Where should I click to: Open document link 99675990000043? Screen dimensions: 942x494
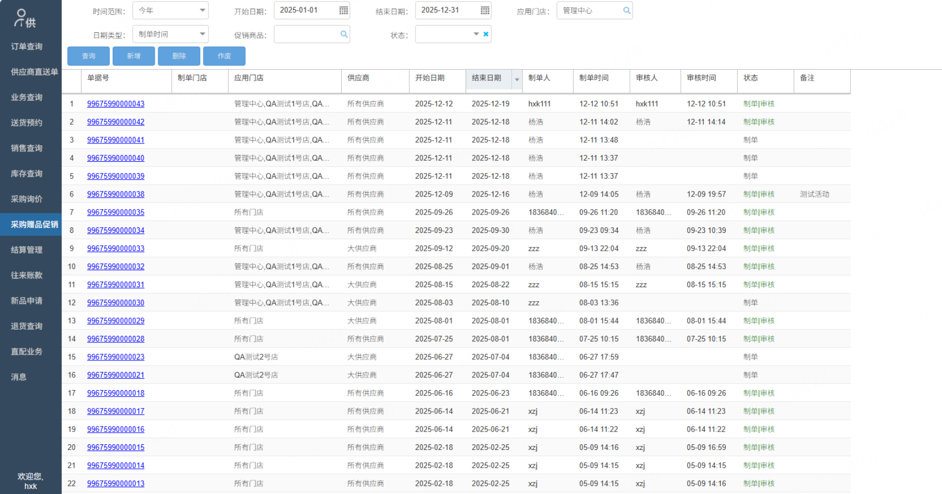pos(116,104)
